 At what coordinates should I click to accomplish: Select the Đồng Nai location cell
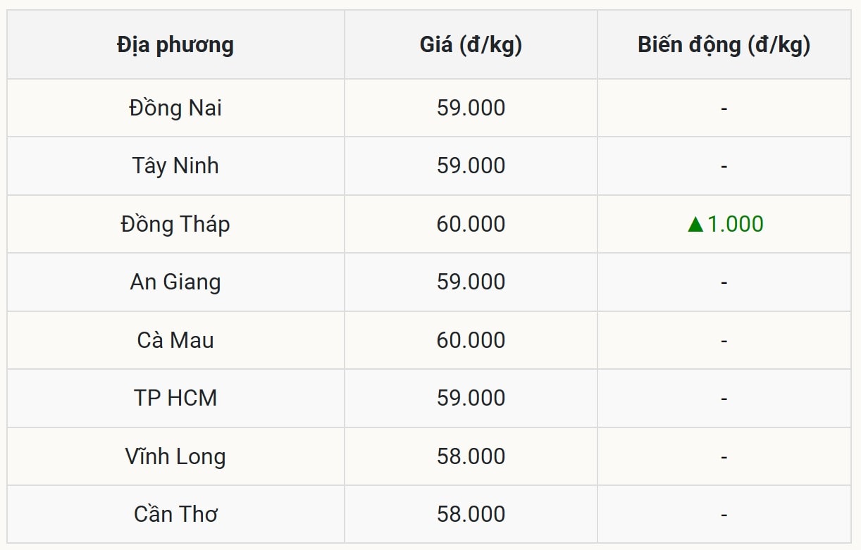(175, 108)
